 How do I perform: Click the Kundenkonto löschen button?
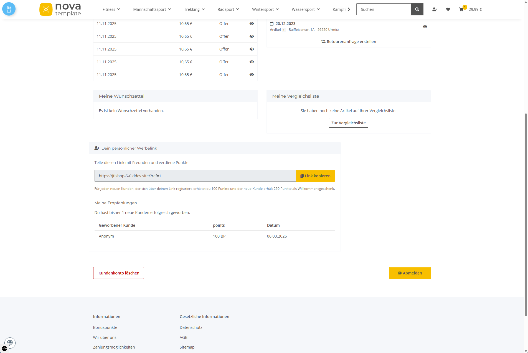point(118,273)
